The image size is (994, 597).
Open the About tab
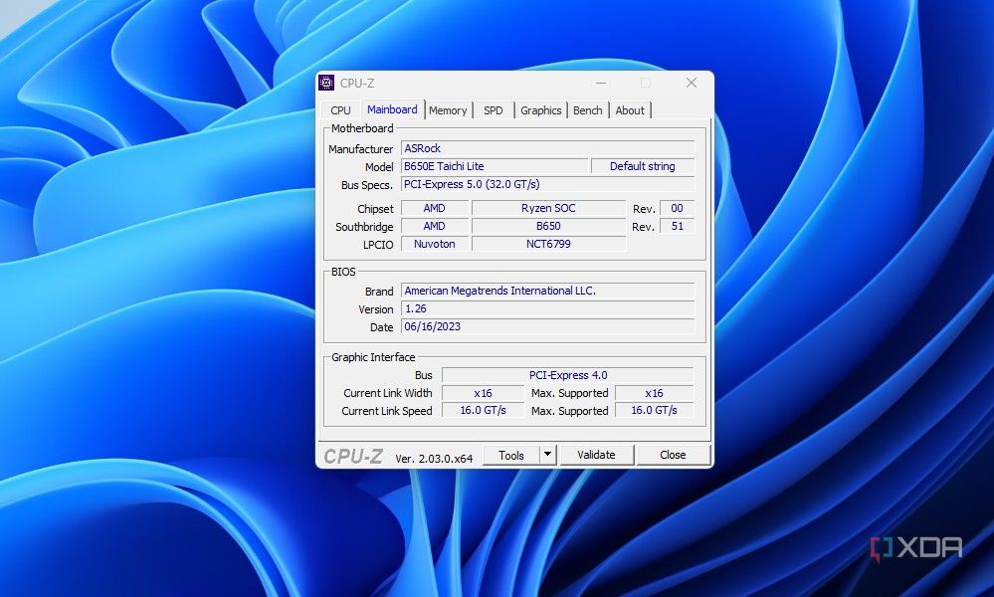(630, 110)
